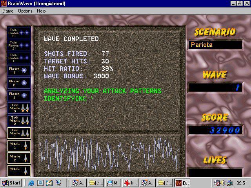The height and width of the screenshot is (188, 251).
Task: Click the BrainWave 'B...' taskbar button
Action: (182, 183)
